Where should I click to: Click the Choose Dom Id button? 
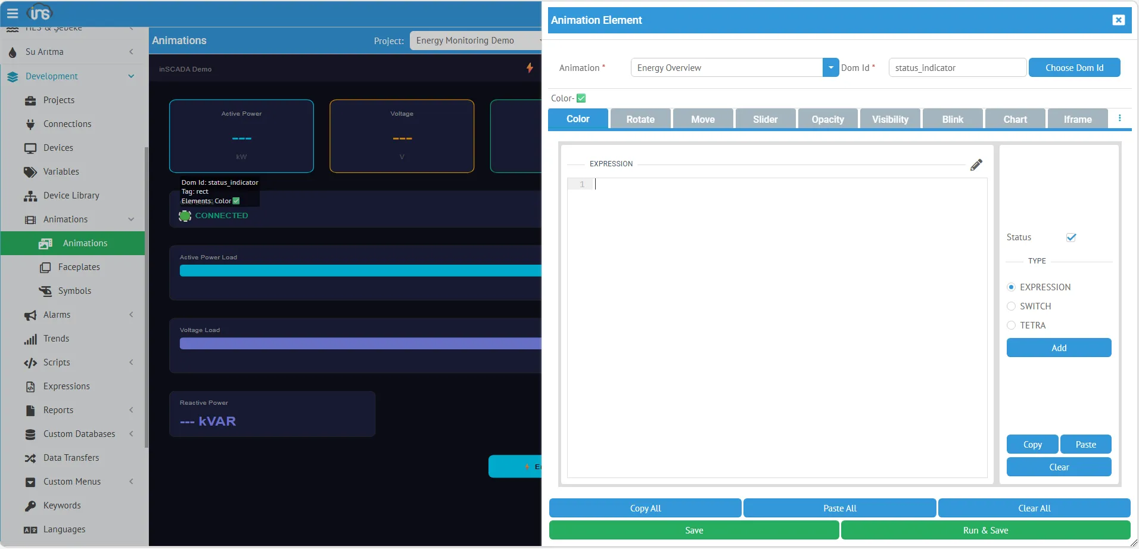click(1073, 68)
